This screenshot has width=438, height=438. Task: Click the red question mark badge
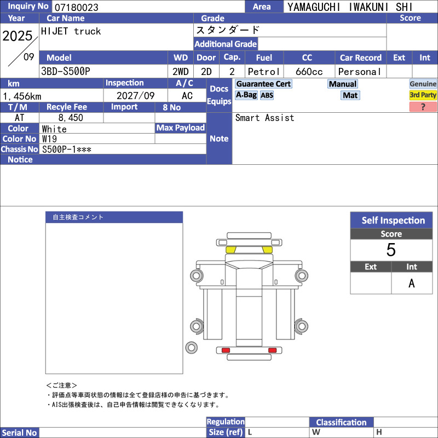pyautogui.click(x=423, y=107)
